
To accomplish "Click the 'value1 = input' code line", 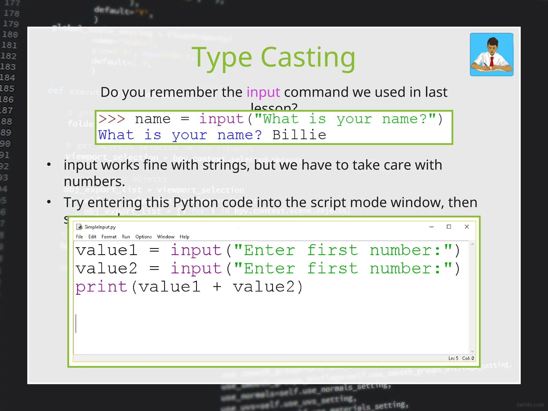I will tap(268, 250).
